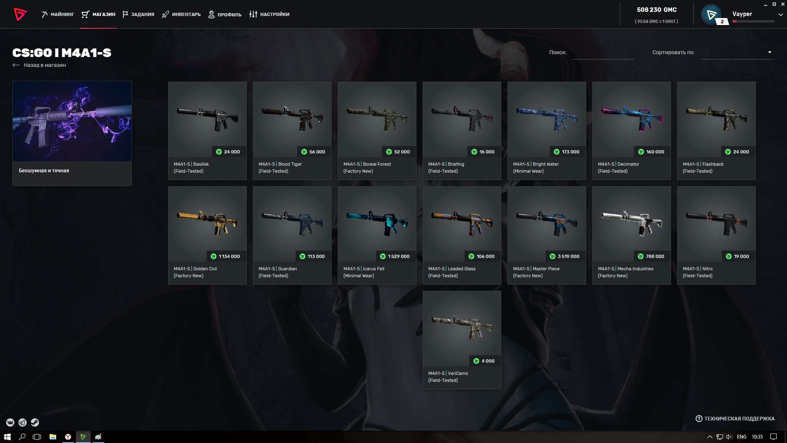The image size is (787, 443).
Task: Select the M4A1-S Boreal Forest card
Action: (377, 130)
